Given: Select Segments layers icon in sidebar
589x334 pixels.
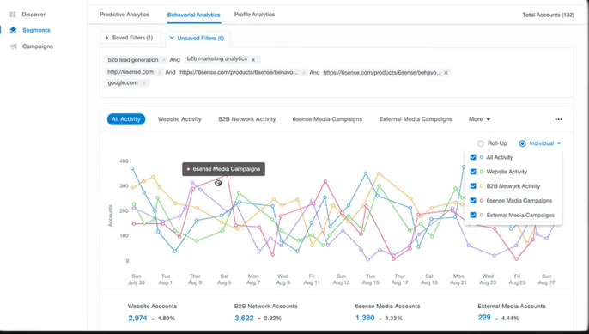Looking at the screenshot, I should pos(13,30).
